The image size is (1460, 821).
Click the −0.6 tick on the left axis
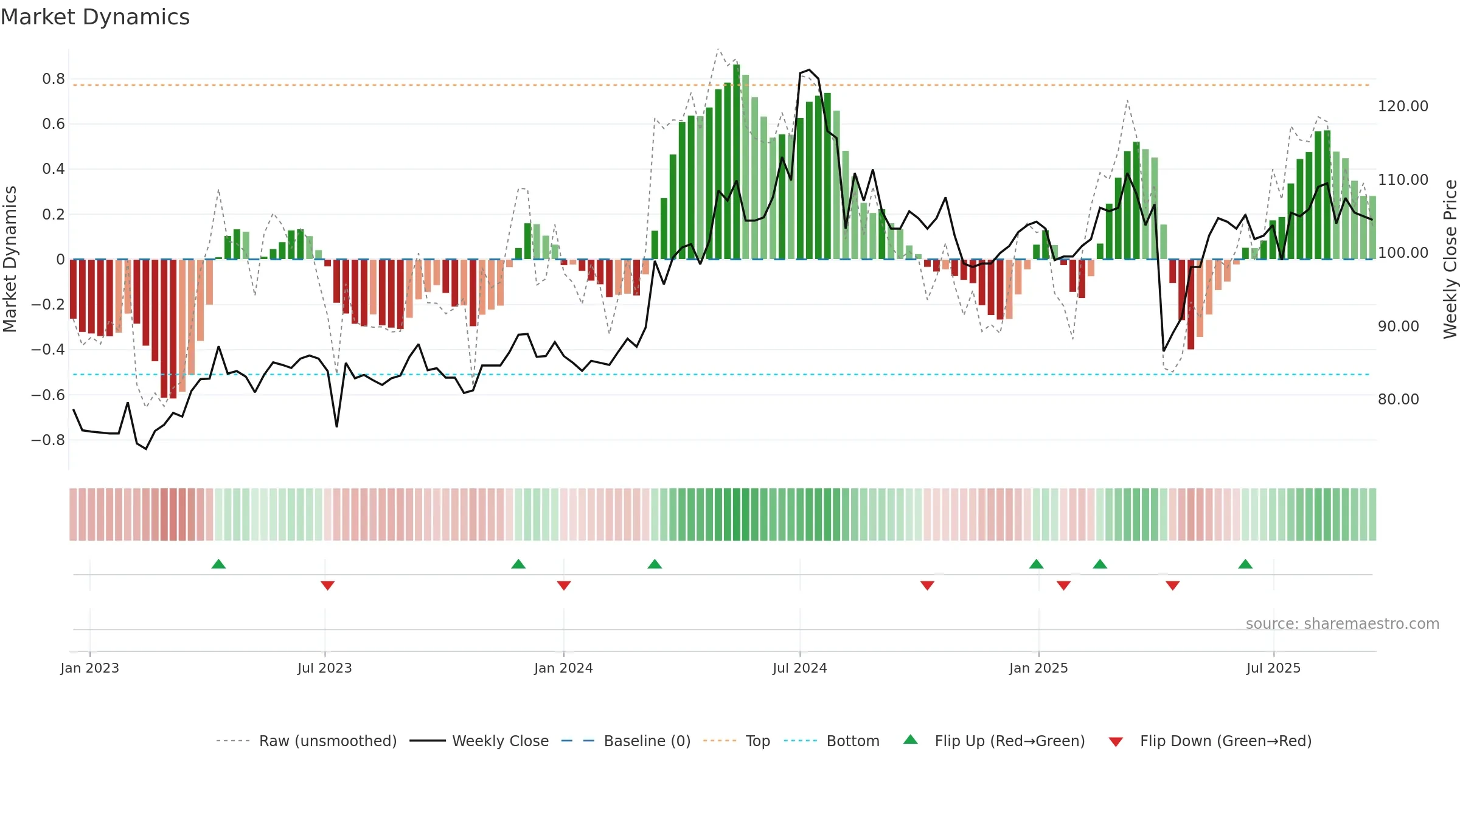tap(48, 395)
